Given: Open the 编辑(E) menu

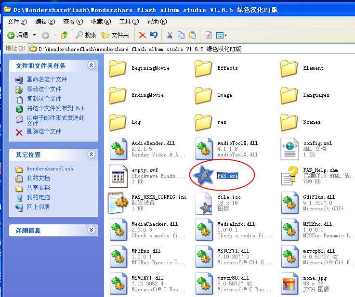Looking at the screenshot, I should [45, 22].
